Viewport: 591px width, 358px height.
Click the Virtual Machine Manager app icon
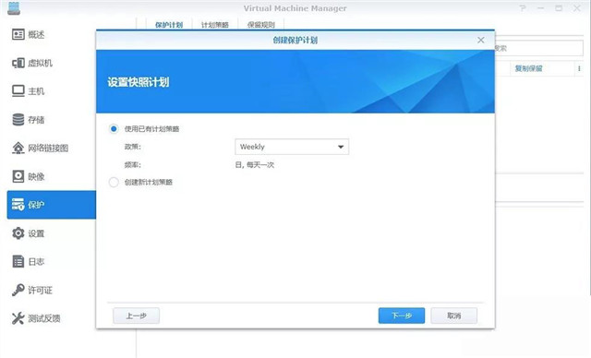click(14, 8)
